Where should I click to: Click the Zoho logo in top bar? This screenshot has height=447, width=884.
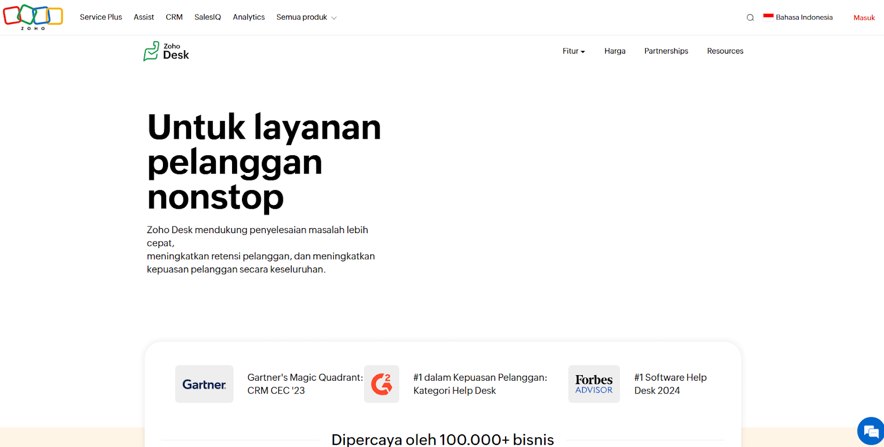33,17
